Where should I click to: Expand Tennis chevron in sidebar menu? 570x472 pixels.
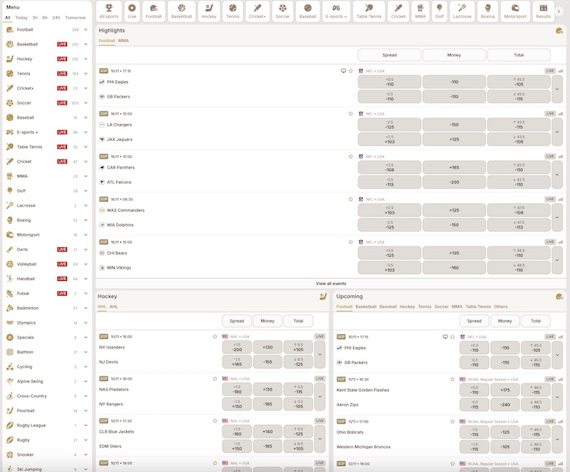click(x=85, y=73)
